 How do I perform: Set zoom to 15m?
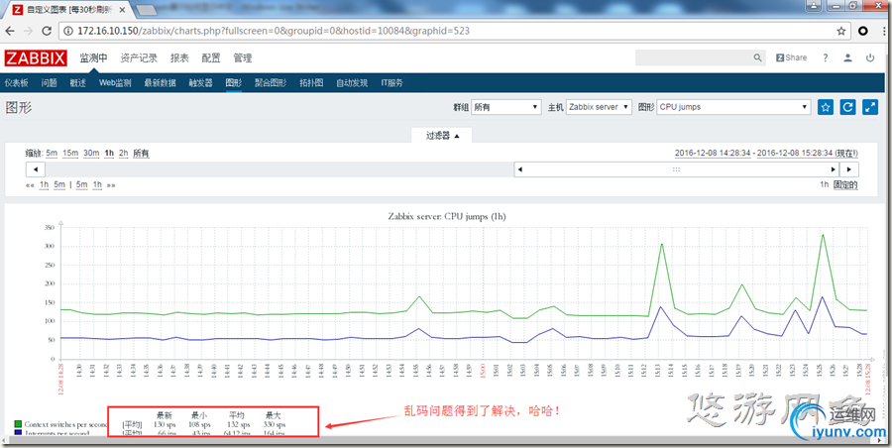pos(70,153)
